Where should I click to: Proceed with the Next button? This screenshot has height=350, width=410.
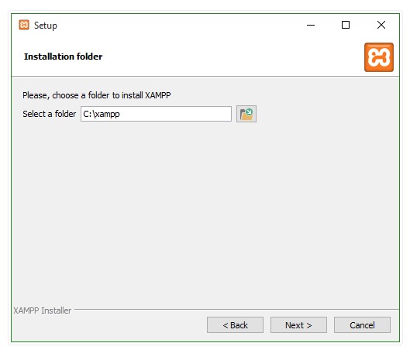[298, 325]
